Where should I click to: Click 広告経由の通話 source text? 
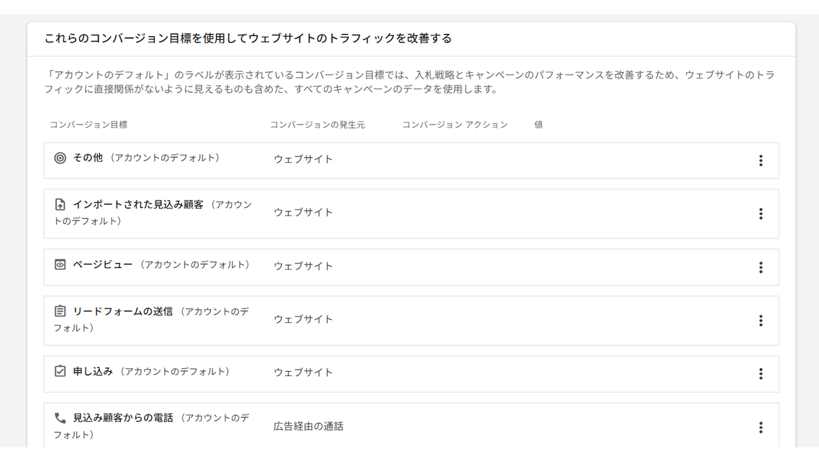point(308,427)
